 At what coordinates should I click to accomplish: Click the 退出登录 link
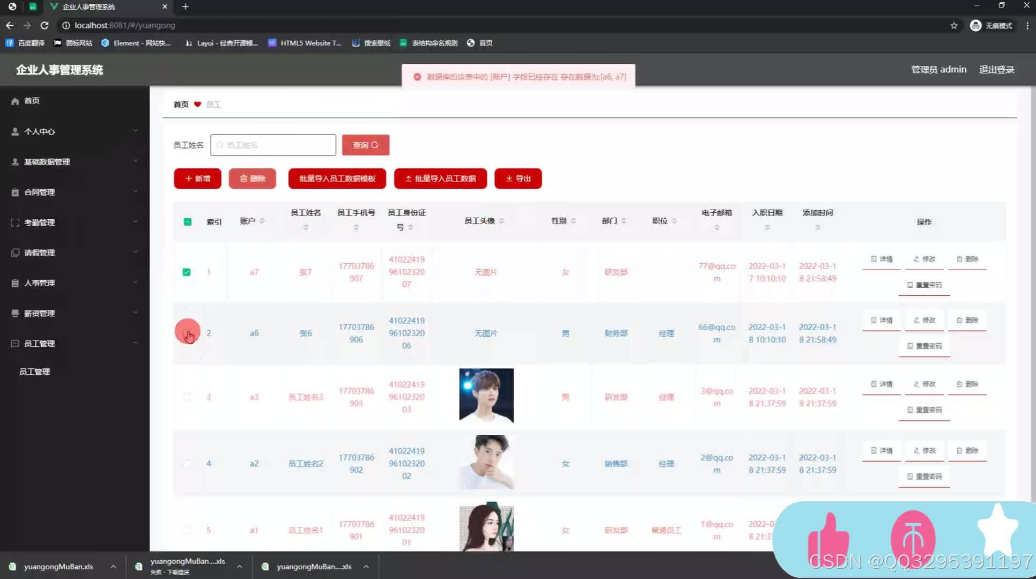[996, 69]
